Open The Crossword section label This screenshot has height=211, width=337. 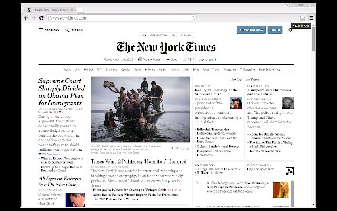click(259, 165)
